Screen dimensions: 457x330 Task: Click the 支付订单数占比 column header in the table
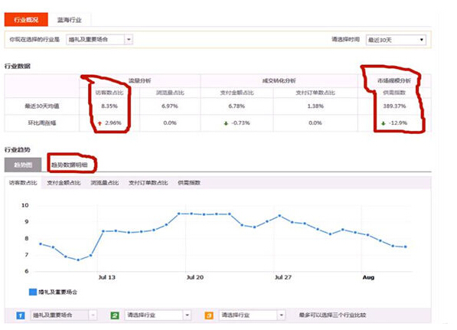315,93
